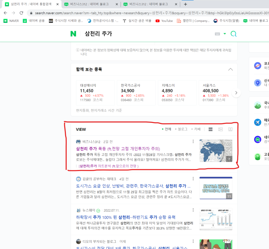Open 하락장서 주가 100% 뛴 삼천리 article
This screenshot has width=269, height=249.
tap(126, 217)
